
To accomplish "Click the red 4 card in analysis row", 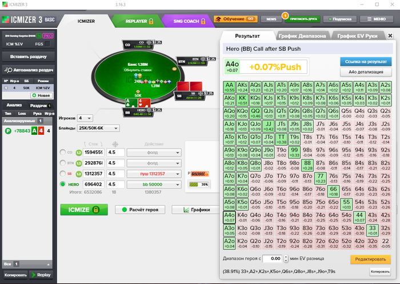I will click(x=41, y=131).
